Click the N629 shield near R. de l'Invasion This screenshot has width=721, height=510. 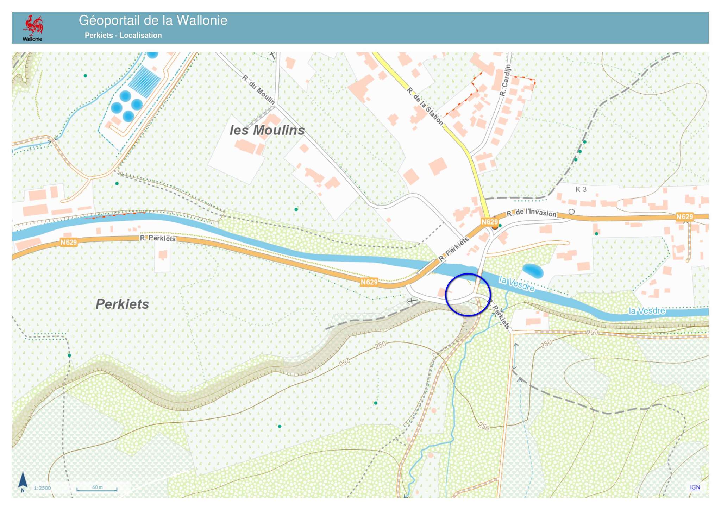click(489, 222)
